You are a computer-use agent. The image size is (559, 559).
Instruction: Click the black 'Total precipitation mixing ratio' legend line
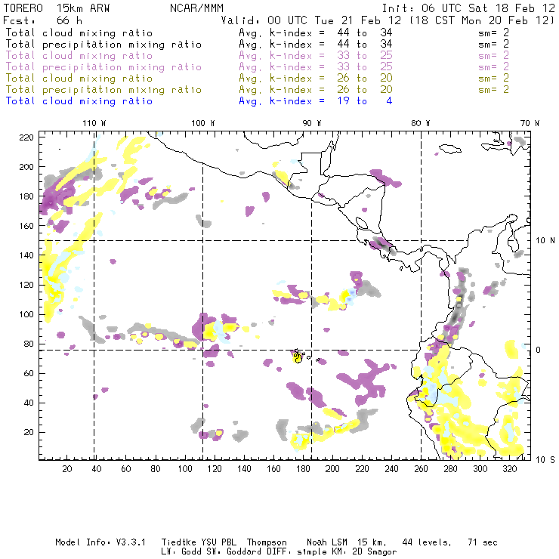click(103, 45)
